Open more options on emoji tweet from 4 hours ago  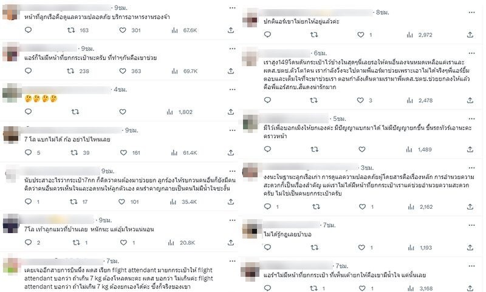[x=233, y=89]
